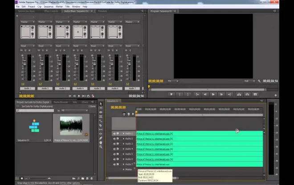The image size is (294, 185).
Task: Click the Audio Mixer record button
Action: (x=93, y=96)
